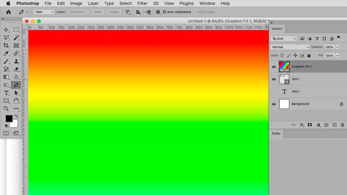Open path arrangement options
The image size is (347, 195).
(148, 12)
